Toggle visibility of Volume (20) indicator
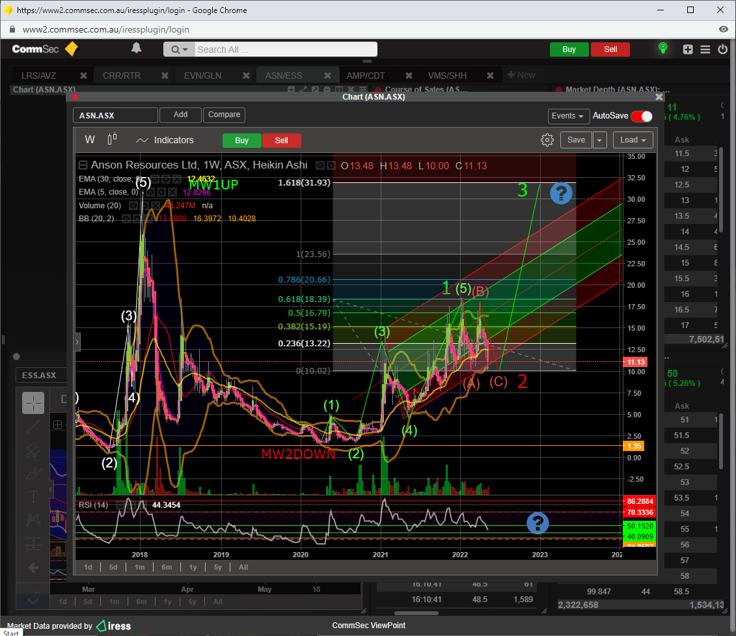Screen dimensions: 736x636 click(133, 206)
